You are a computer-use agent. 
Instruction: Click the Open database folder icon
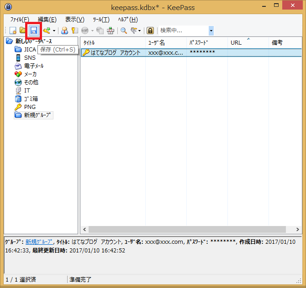point(23,31)
